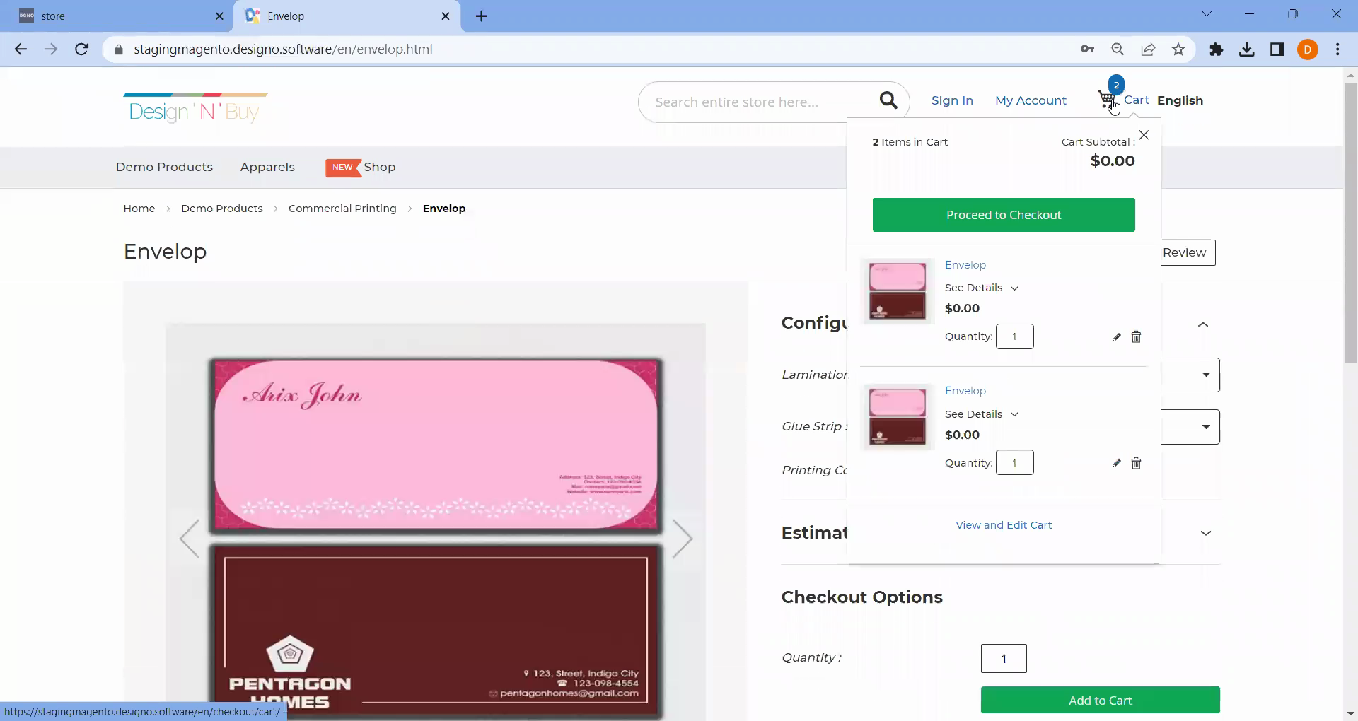Image resolution: width=1358 pixels, height=721 pixels.
Task: Click the shopping cart icon
Action: click(1107, 100)
